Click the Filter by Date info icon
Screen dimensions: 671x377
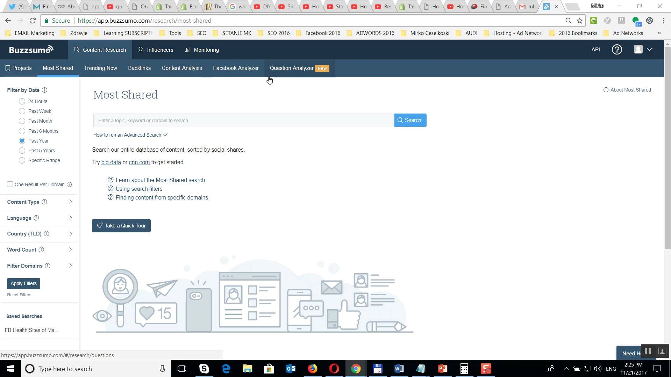click(x=45, y=90)
